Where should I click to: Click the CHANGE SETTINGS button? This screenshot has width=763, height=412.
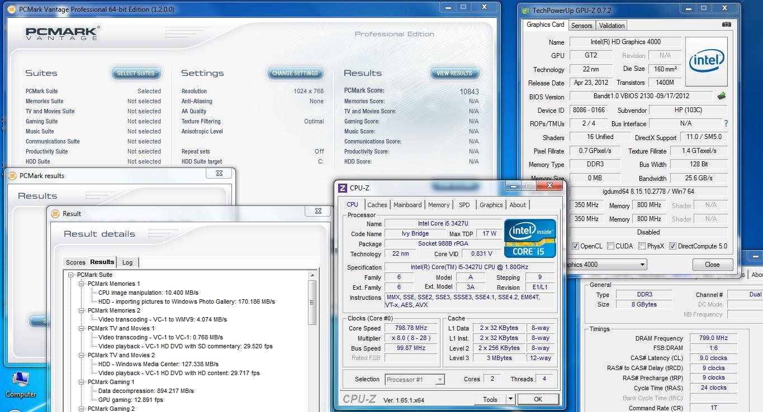(x=295, y=73)
